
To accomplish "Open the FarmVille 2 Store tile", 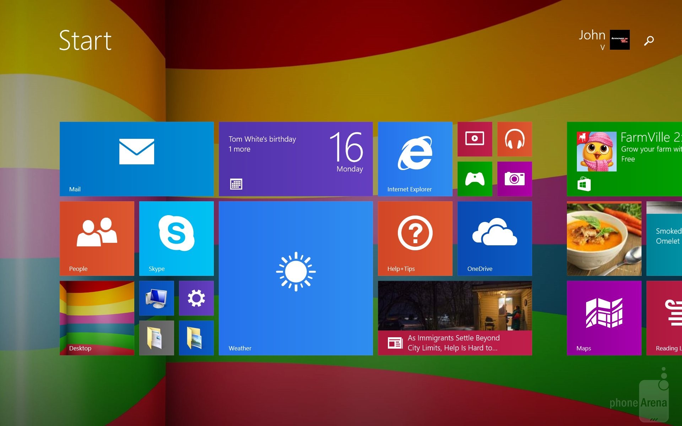I will tap(625, 159).
